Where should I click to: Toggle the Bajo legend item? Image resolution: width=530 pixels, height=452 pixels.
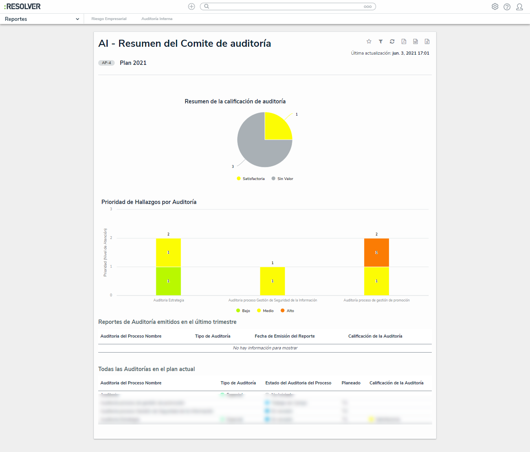click(243, 311)
